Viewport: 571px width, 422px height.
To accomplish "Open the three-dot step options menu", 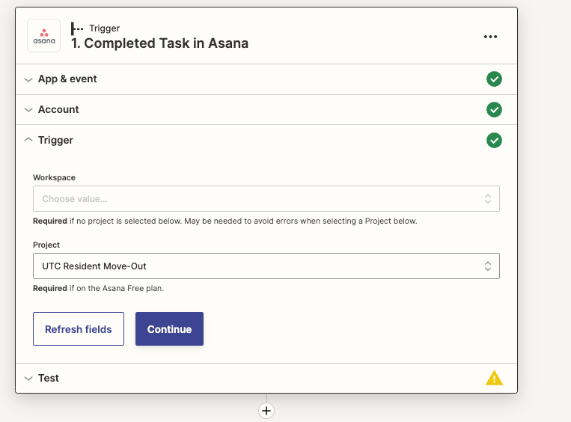I will point(490,37).
